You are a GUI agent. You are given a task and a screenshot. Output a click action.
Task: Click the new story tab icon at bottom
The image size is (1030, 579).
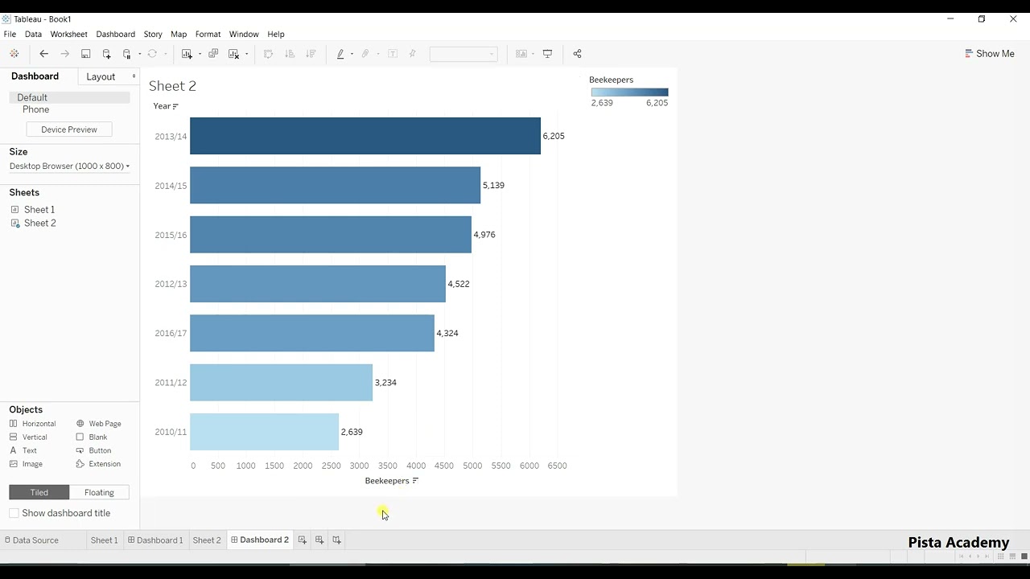[337, 540]
